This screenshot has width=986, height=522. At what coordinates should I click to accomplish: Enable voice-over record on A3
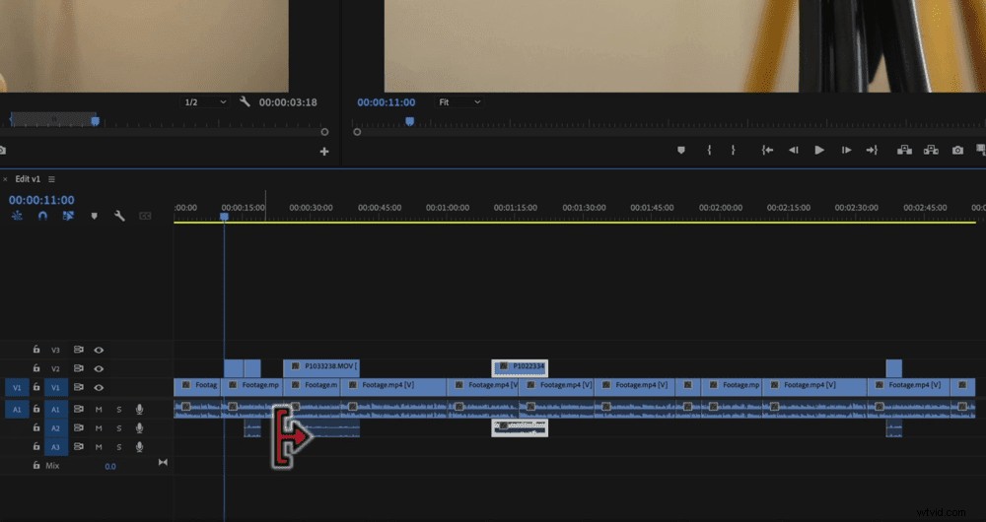(x=140, y=447)
